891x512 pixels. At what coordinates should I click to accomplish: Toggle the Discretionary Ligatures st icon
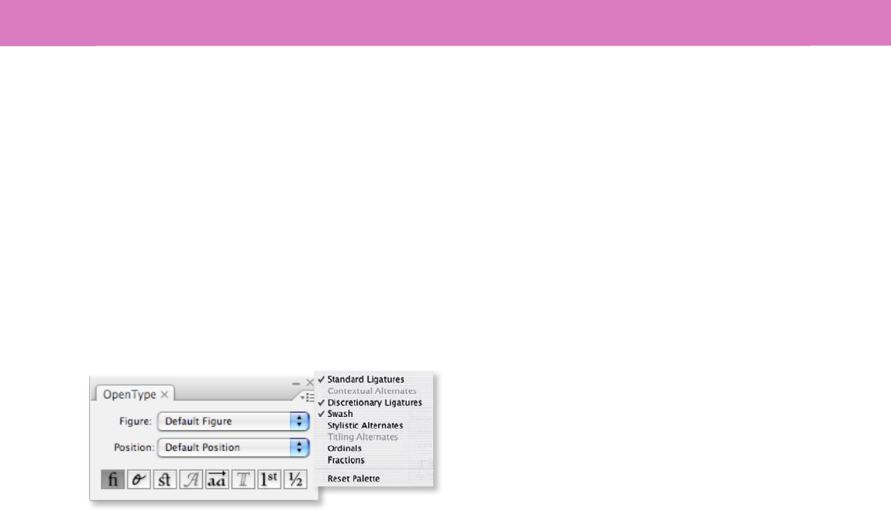[165, 480]
